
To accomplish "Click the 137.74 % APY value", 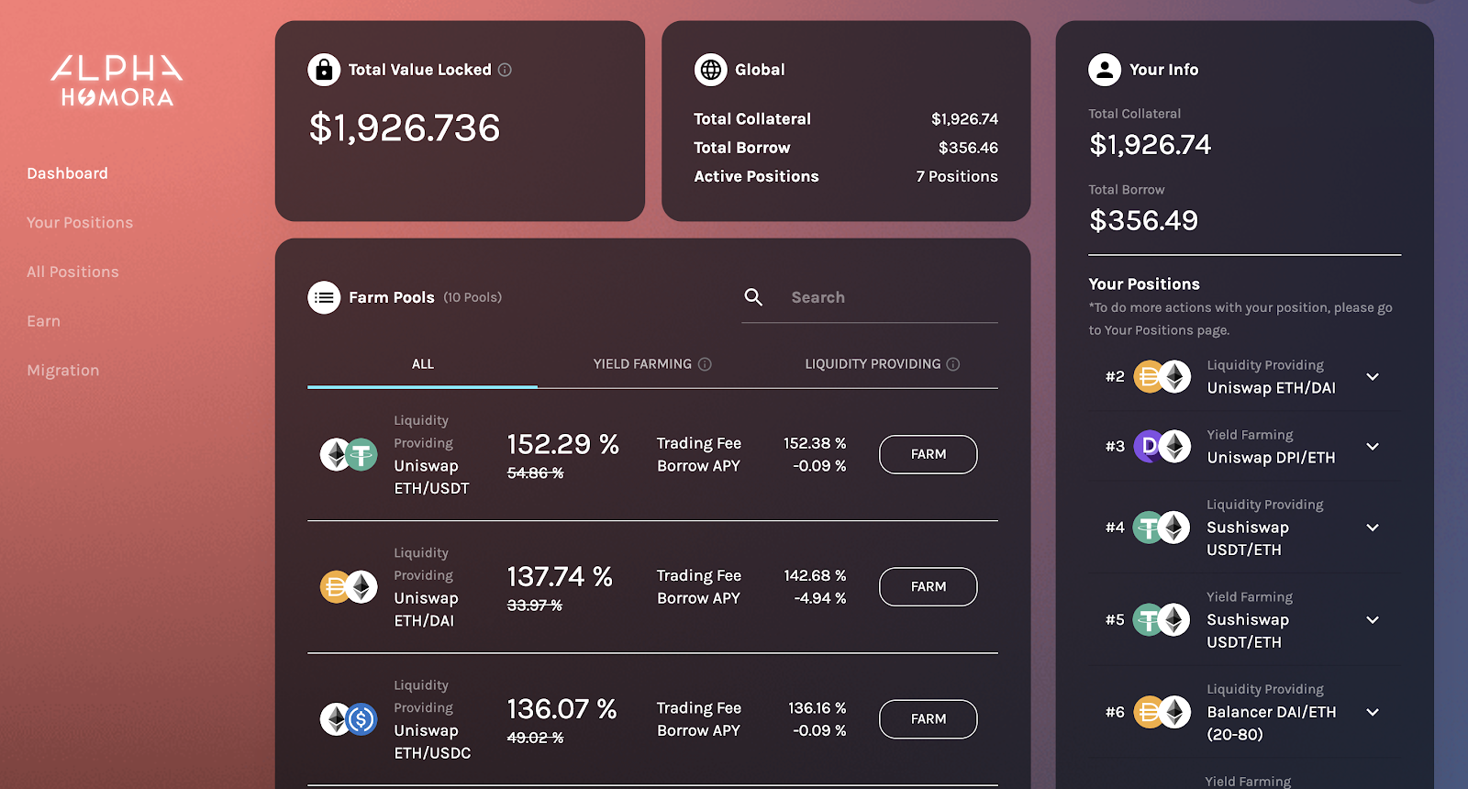I will [560, 577].
